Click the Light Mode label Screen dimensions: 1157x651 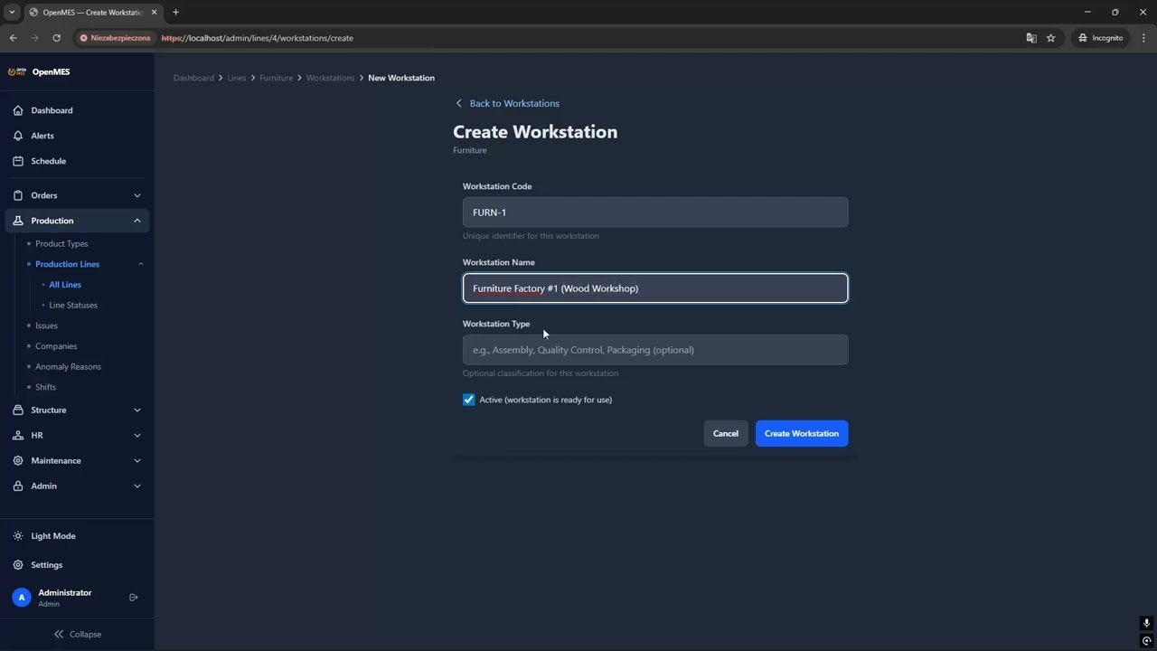pyautogui.click(x=53, y=536)
